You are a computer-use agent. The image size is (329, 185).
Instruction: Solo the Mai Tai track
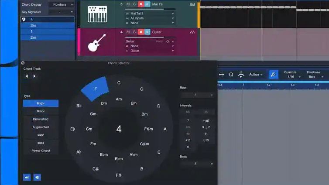click(134, 4)
